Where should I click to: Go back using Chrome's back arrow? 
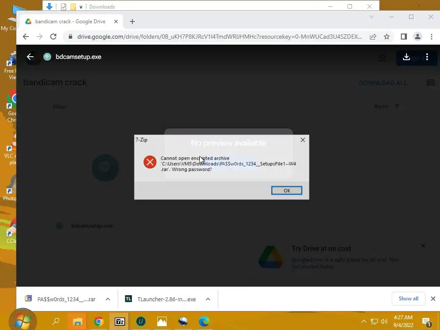point(26,37)
